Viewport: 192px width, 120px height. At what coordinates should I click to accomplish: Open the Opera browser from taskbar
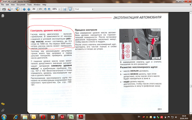(43, 117)
